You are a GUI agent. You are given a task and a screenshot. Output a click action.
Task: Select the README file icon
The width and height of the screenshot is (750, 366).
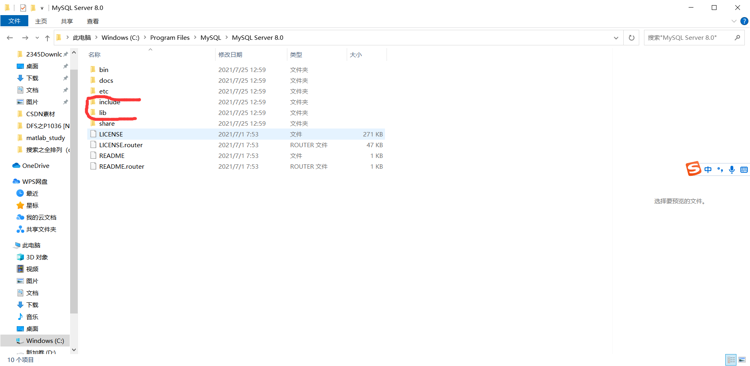click(93, 156)
